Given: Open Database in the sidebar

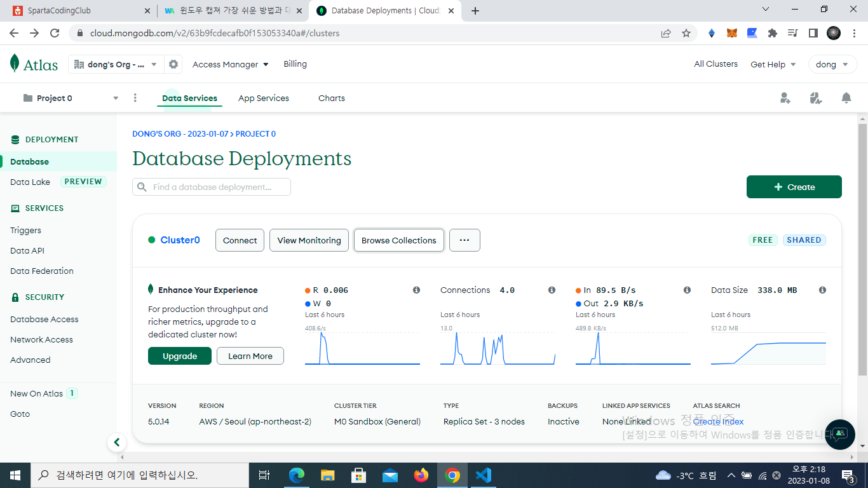Looking at the screenshot, I should 58,161.
